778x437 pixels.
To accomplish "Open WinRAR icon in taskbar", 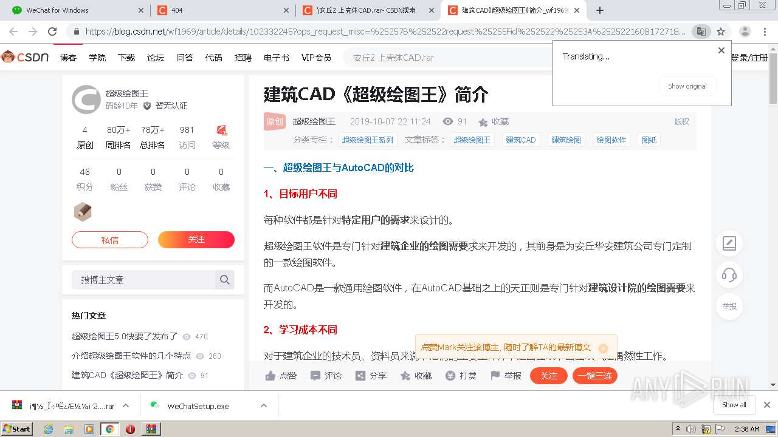I will pyautogui.click(x=151, y=429).
